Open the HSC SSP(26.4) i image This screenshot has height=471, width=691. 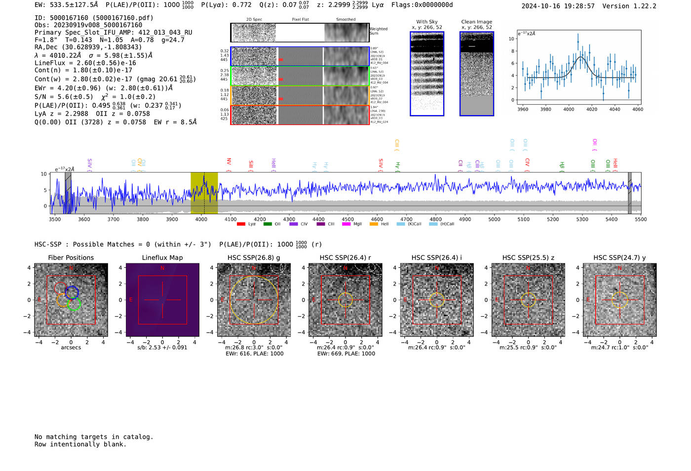pyautogui.click(x=437, y=300)
